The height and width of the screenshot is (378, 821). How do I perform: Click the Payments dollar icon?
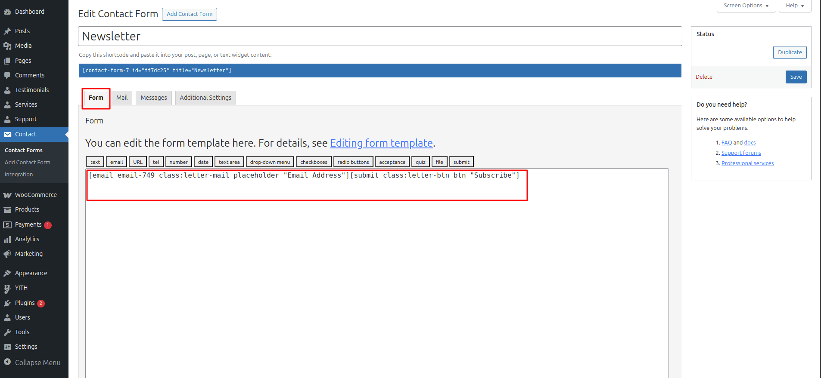(x=7, y=225)
